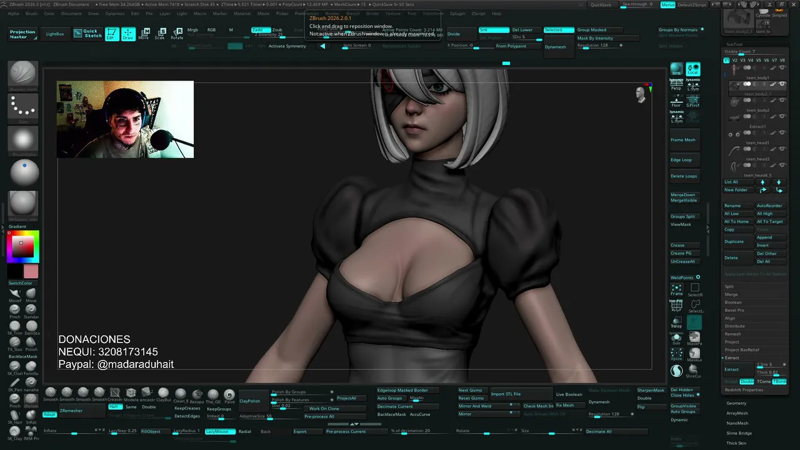This screenshot has height=450, width=800.
Task: Click the Frame icon below WeldPoints
Action: (677, 289)
